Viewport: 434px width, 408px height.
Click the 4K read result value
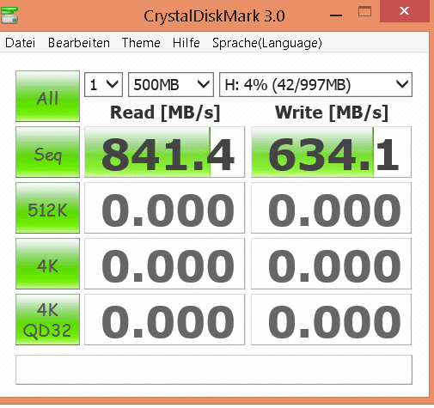(x=164, y=264)
